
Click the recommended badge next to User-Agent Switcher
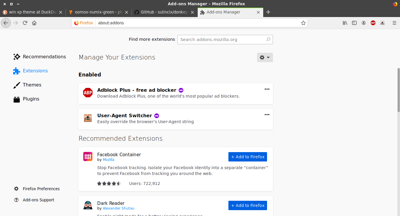tap(157, 116)
